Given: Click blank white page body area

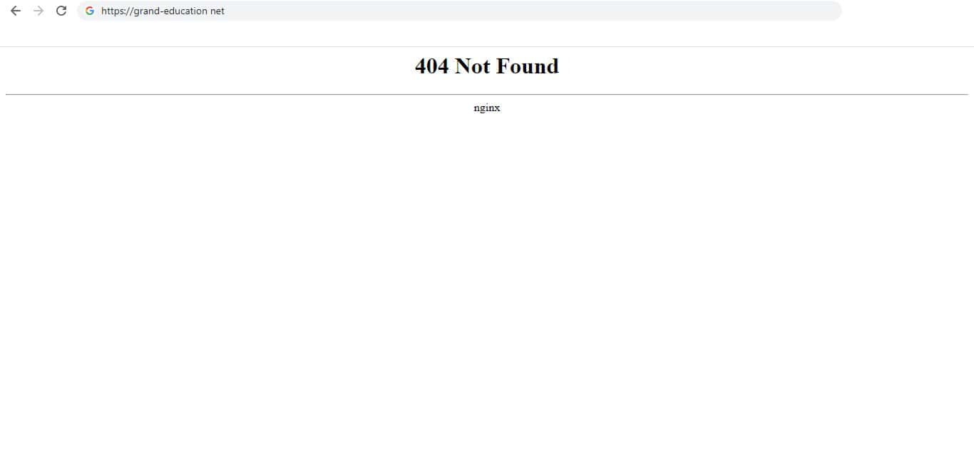Looking at the screenshot, I should click(487, 285).
